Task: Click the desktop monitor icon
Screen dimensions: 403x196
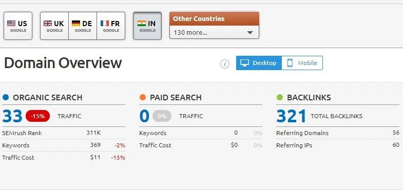Action: click(244, 63)
